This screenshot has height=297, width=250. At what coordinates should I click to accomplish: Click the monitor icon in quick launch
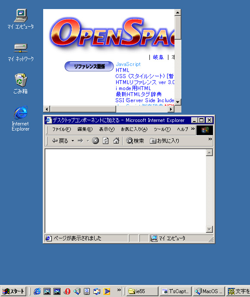click(x=87, y=291)
